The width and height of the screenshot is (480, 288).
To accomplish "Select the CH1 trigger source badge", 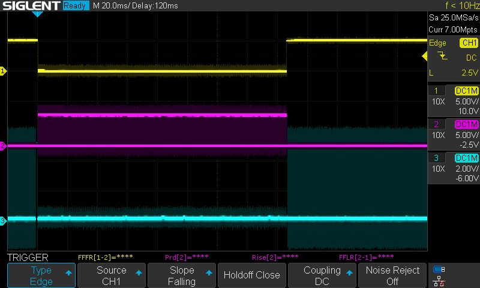I will (469, 43).
